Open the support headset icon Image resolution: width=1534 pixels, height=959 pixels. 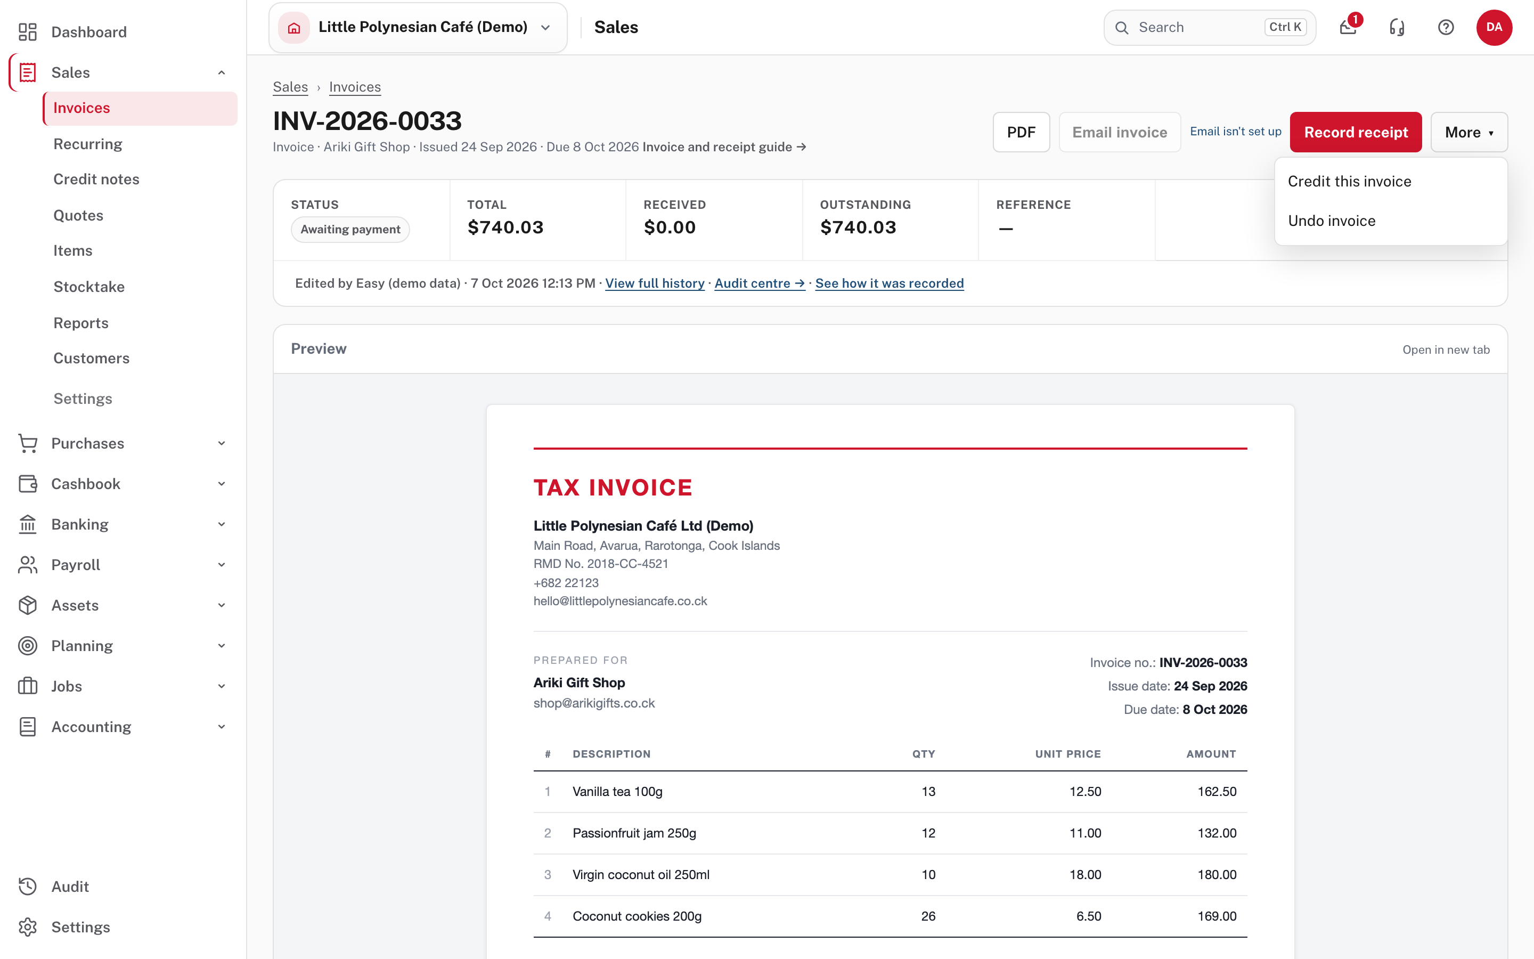pos(1397,27)
